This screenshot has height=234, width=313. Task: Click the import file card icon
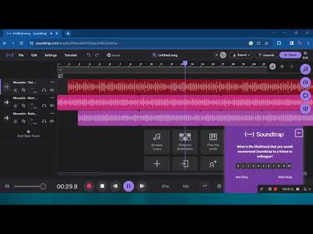pos(185,164)
